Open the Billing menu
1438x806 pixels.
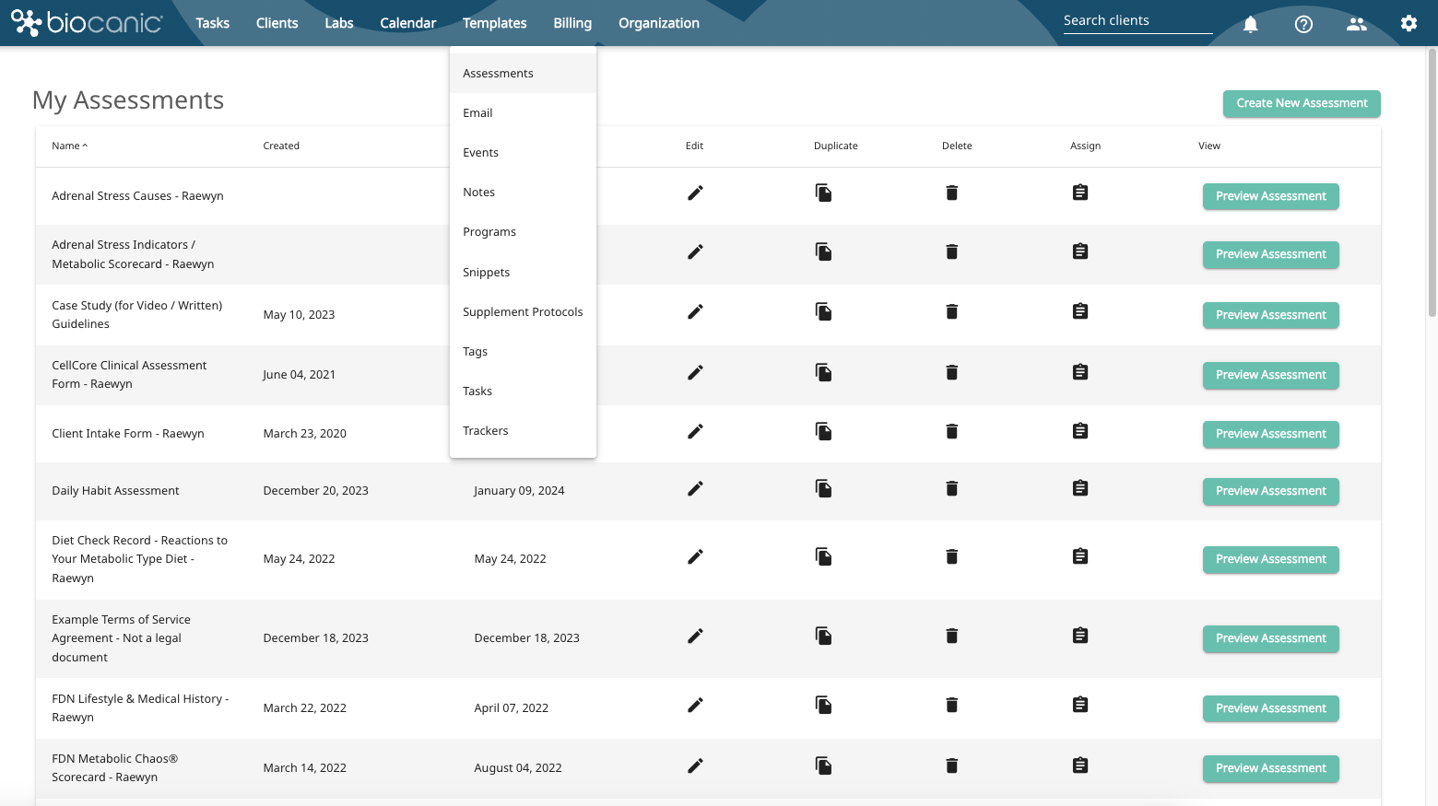tap(572, 22)
